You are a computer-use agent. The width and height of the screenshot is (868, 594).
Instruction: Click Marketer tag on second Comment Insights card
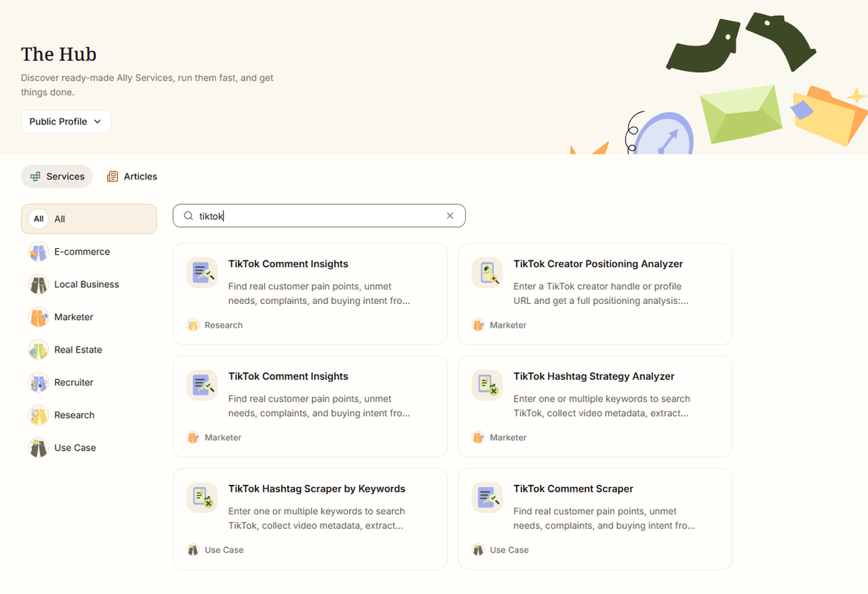pos(215,437)
